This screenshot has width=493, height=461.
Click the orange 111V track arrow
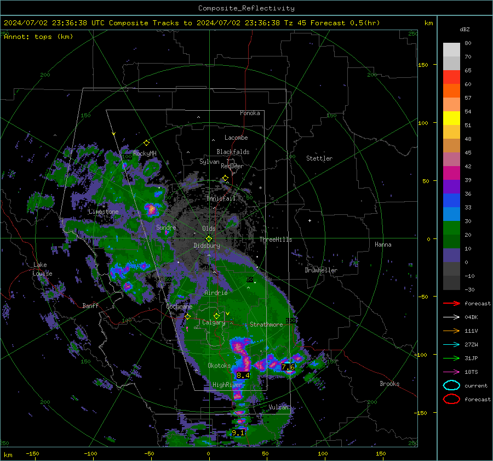451,331
